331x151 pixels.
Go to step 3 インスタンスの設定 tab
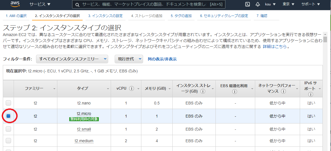point(105,16)
